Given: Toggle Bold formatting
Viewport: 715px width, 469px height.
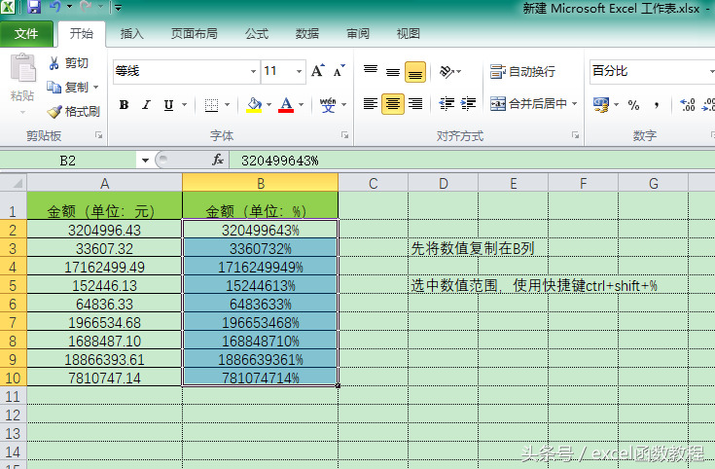Looking at the screenshot, I should tap(124, 105).
